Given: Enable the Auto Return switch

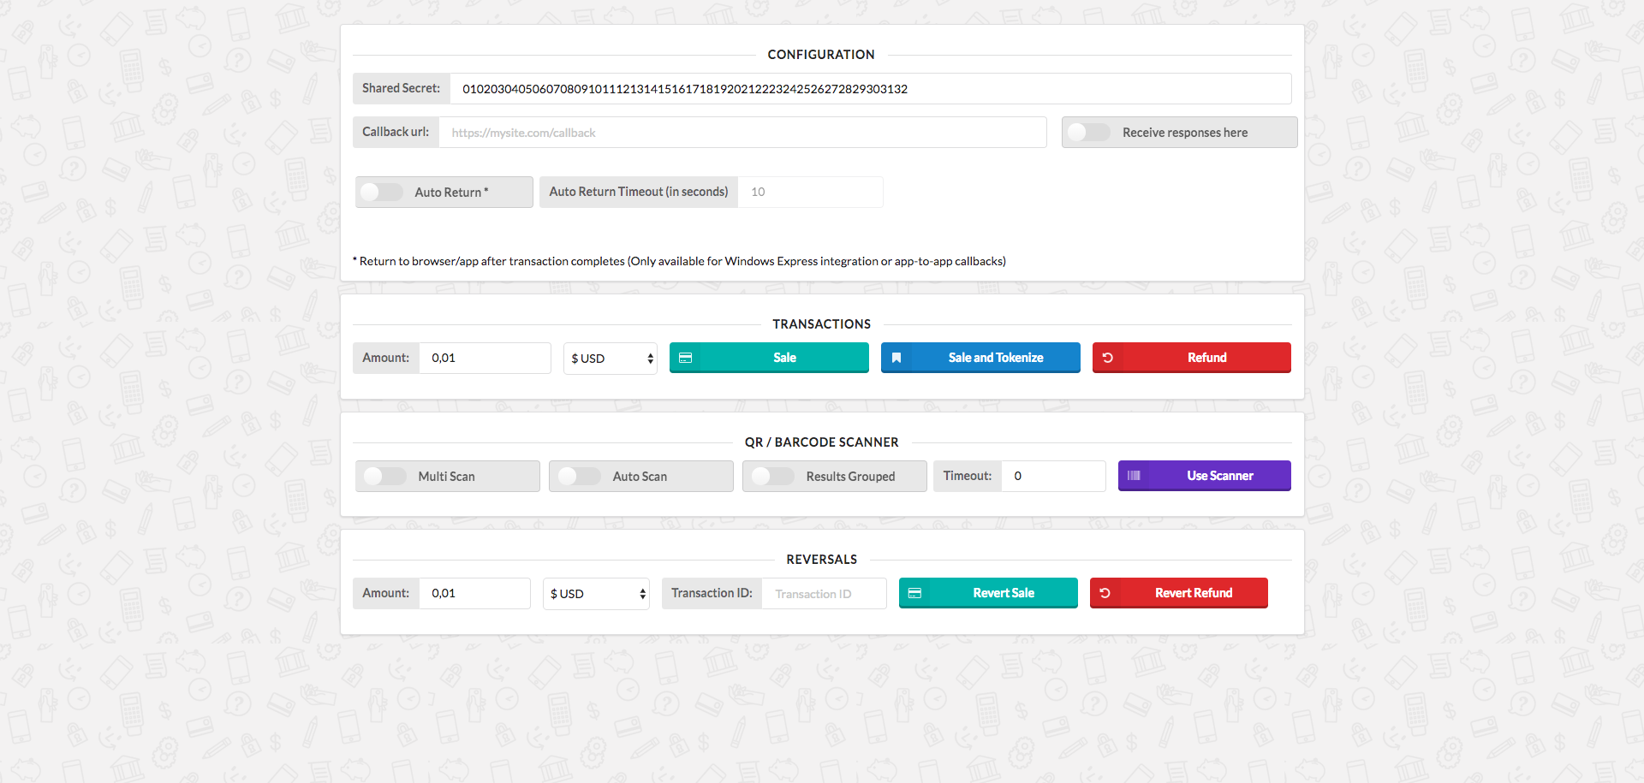Looking at the screenshot, I should point(381,192).
